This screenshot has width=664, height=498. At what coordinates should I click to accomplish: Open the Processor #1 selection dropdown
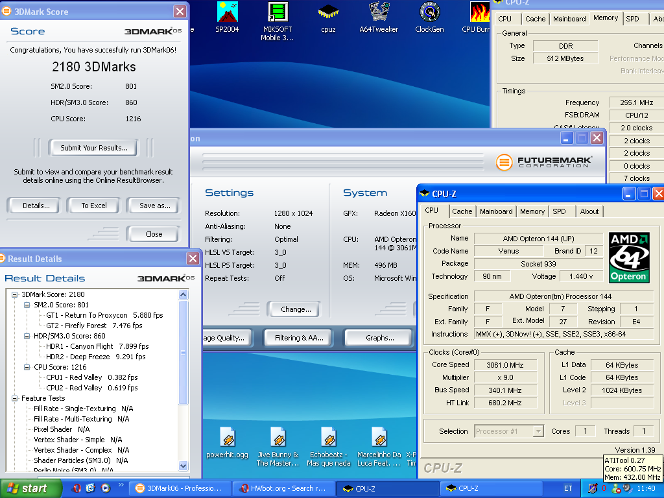point(538,431)
